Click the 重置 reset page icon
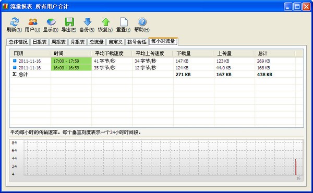This screenshot has height=193, width=313. pos(124,22)
